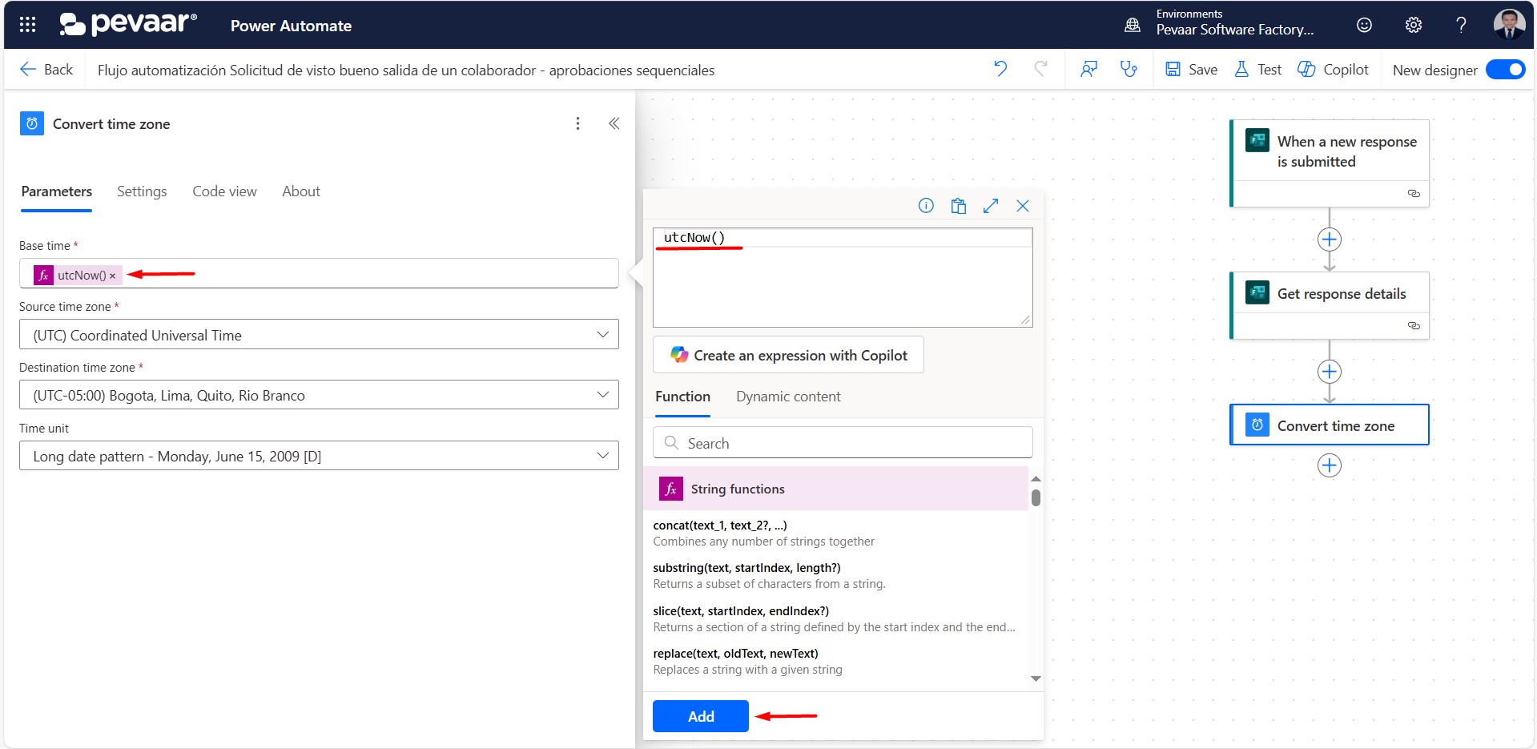Click the function list scroll down arrow

coord(1036,679)
